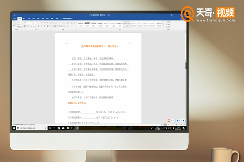
Task: Toggle Bold formatting
Action: [x=24, y=26]
